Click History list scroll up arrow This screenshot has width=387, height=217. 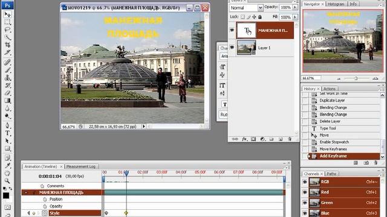click(382, 95)
